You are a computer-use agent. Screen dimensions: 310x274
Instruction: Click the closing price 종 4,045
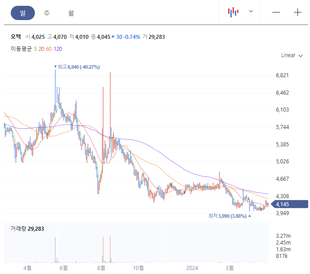101,37
